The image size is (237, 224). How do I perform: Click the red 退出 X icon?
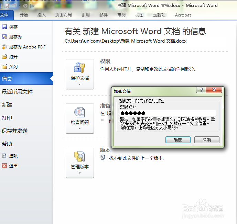click(4, 166)
